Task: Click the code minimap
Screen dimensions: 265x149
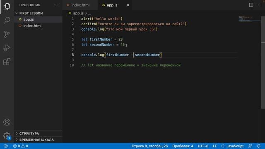Action: [249, 19]
